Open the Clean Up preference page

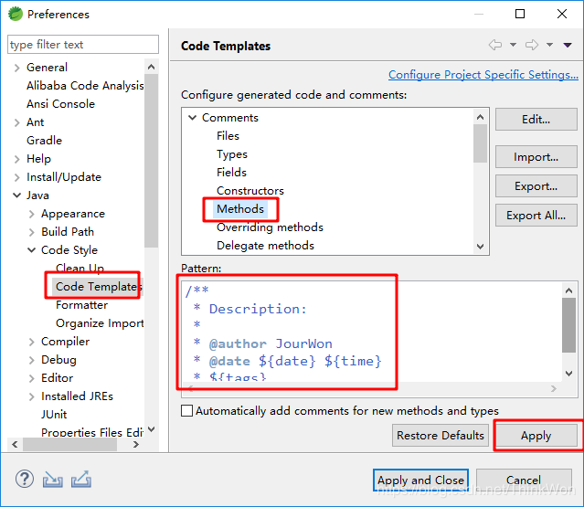[x=80, y=268]
